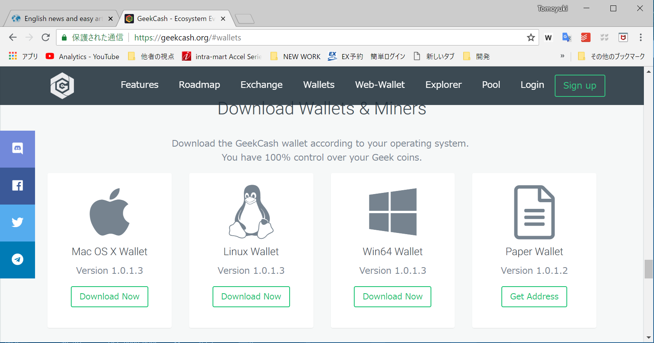Screen dimensions: 654x343
Task: Open the Discord social sidebar icon
Action: click(x=18, y=149)
